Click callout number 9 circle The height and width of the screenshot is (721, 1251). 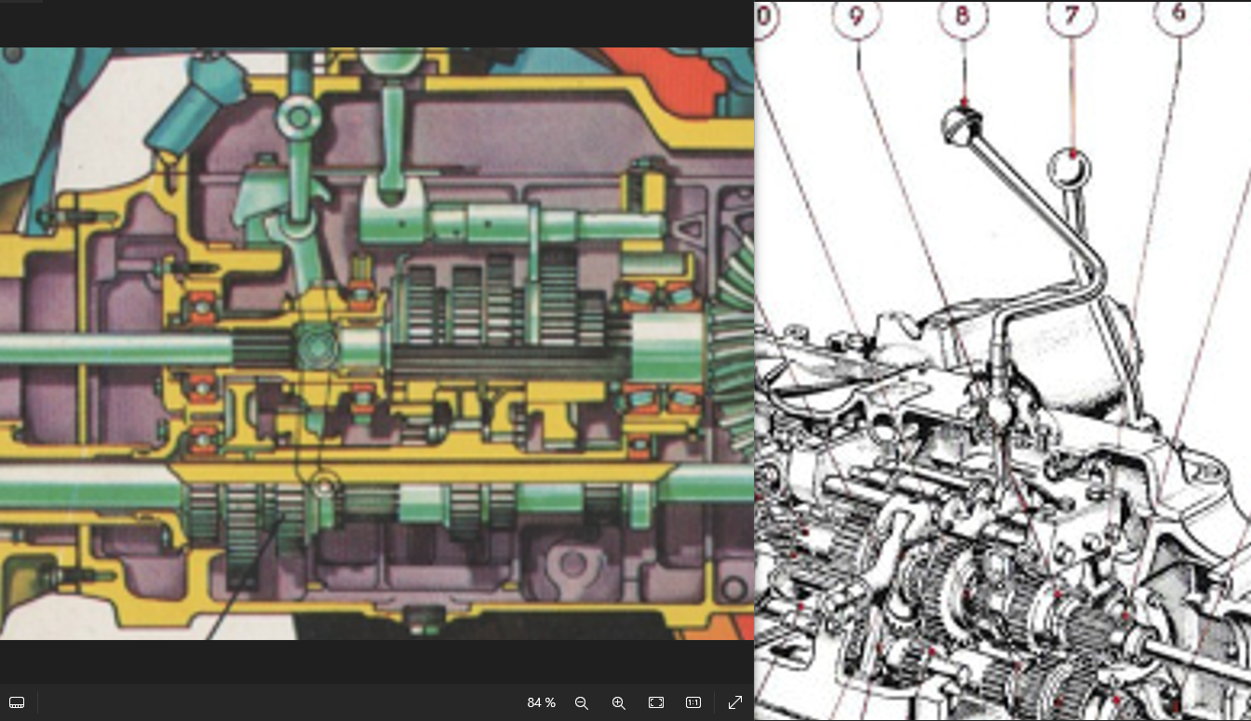click(856, 17)
